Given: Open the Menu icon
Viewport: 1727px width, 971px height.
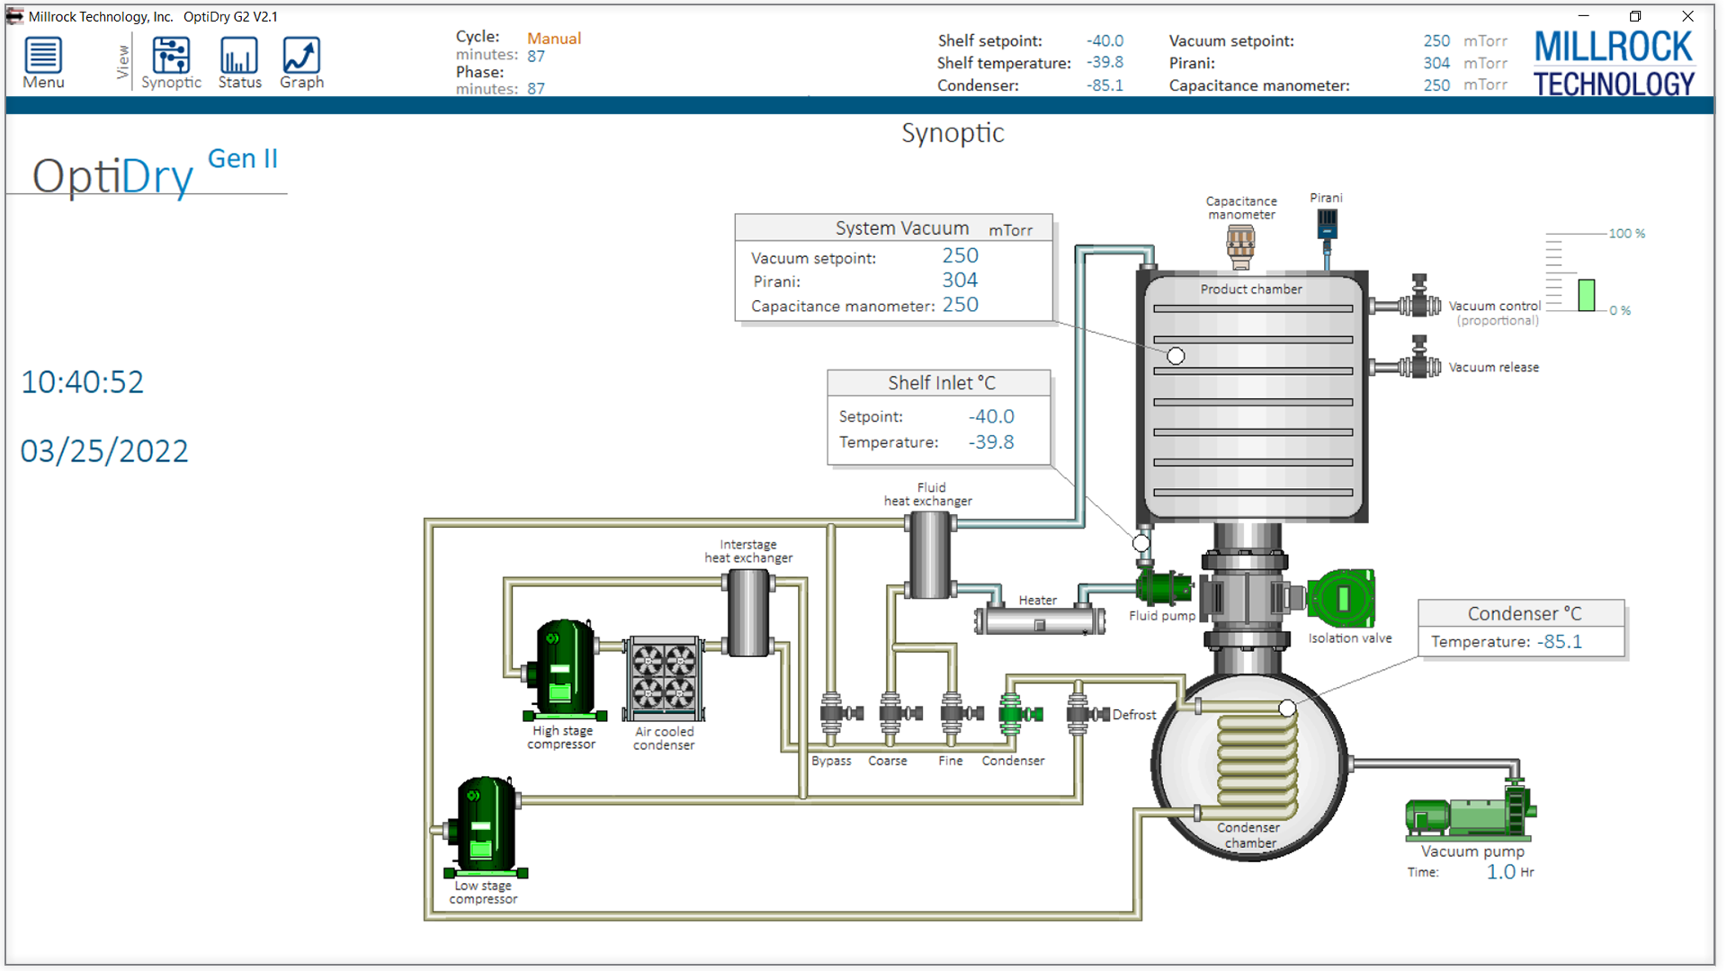Looking at the screenshot, I should [43, 63].
